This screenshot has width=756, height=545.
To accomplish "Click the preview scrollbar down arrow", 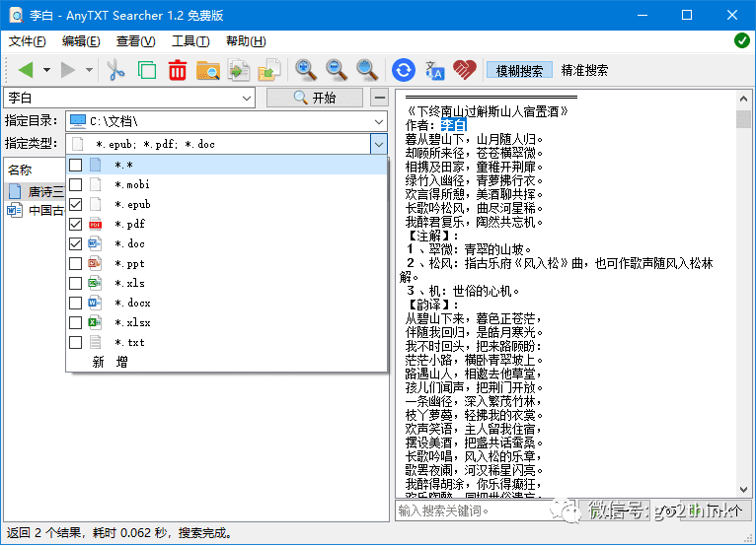I will (743, 490).
